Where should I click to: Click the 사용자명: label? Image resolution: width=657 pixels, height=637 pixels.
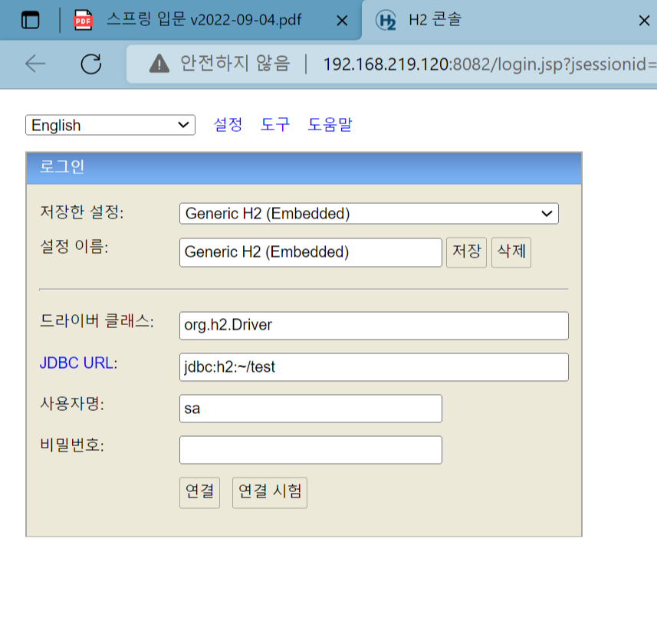pyautogui.click(x=72, y=404)
